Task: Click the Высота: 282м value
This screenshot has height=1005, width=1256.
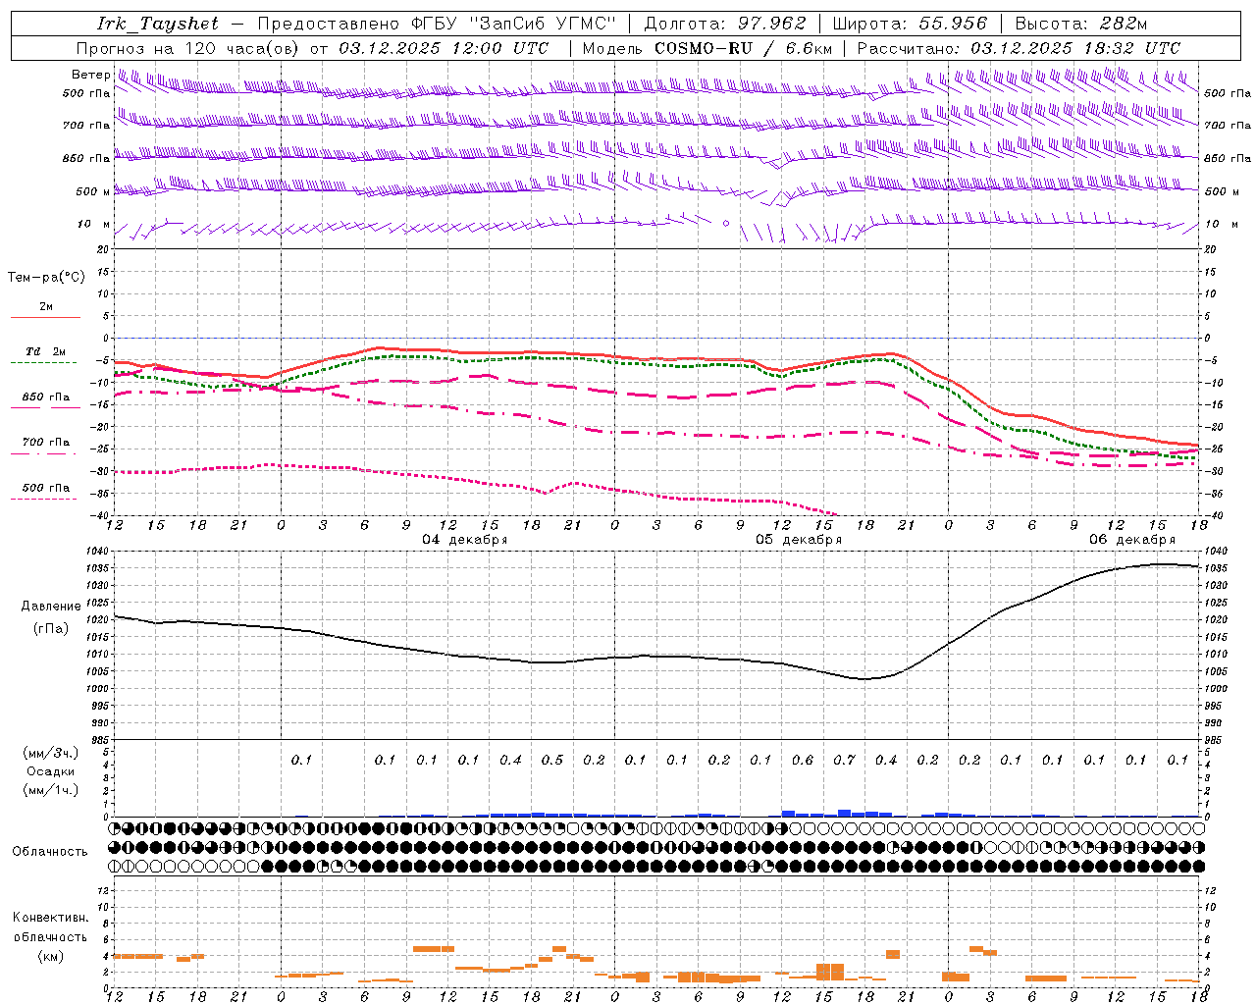Action: coord(1081,24)
